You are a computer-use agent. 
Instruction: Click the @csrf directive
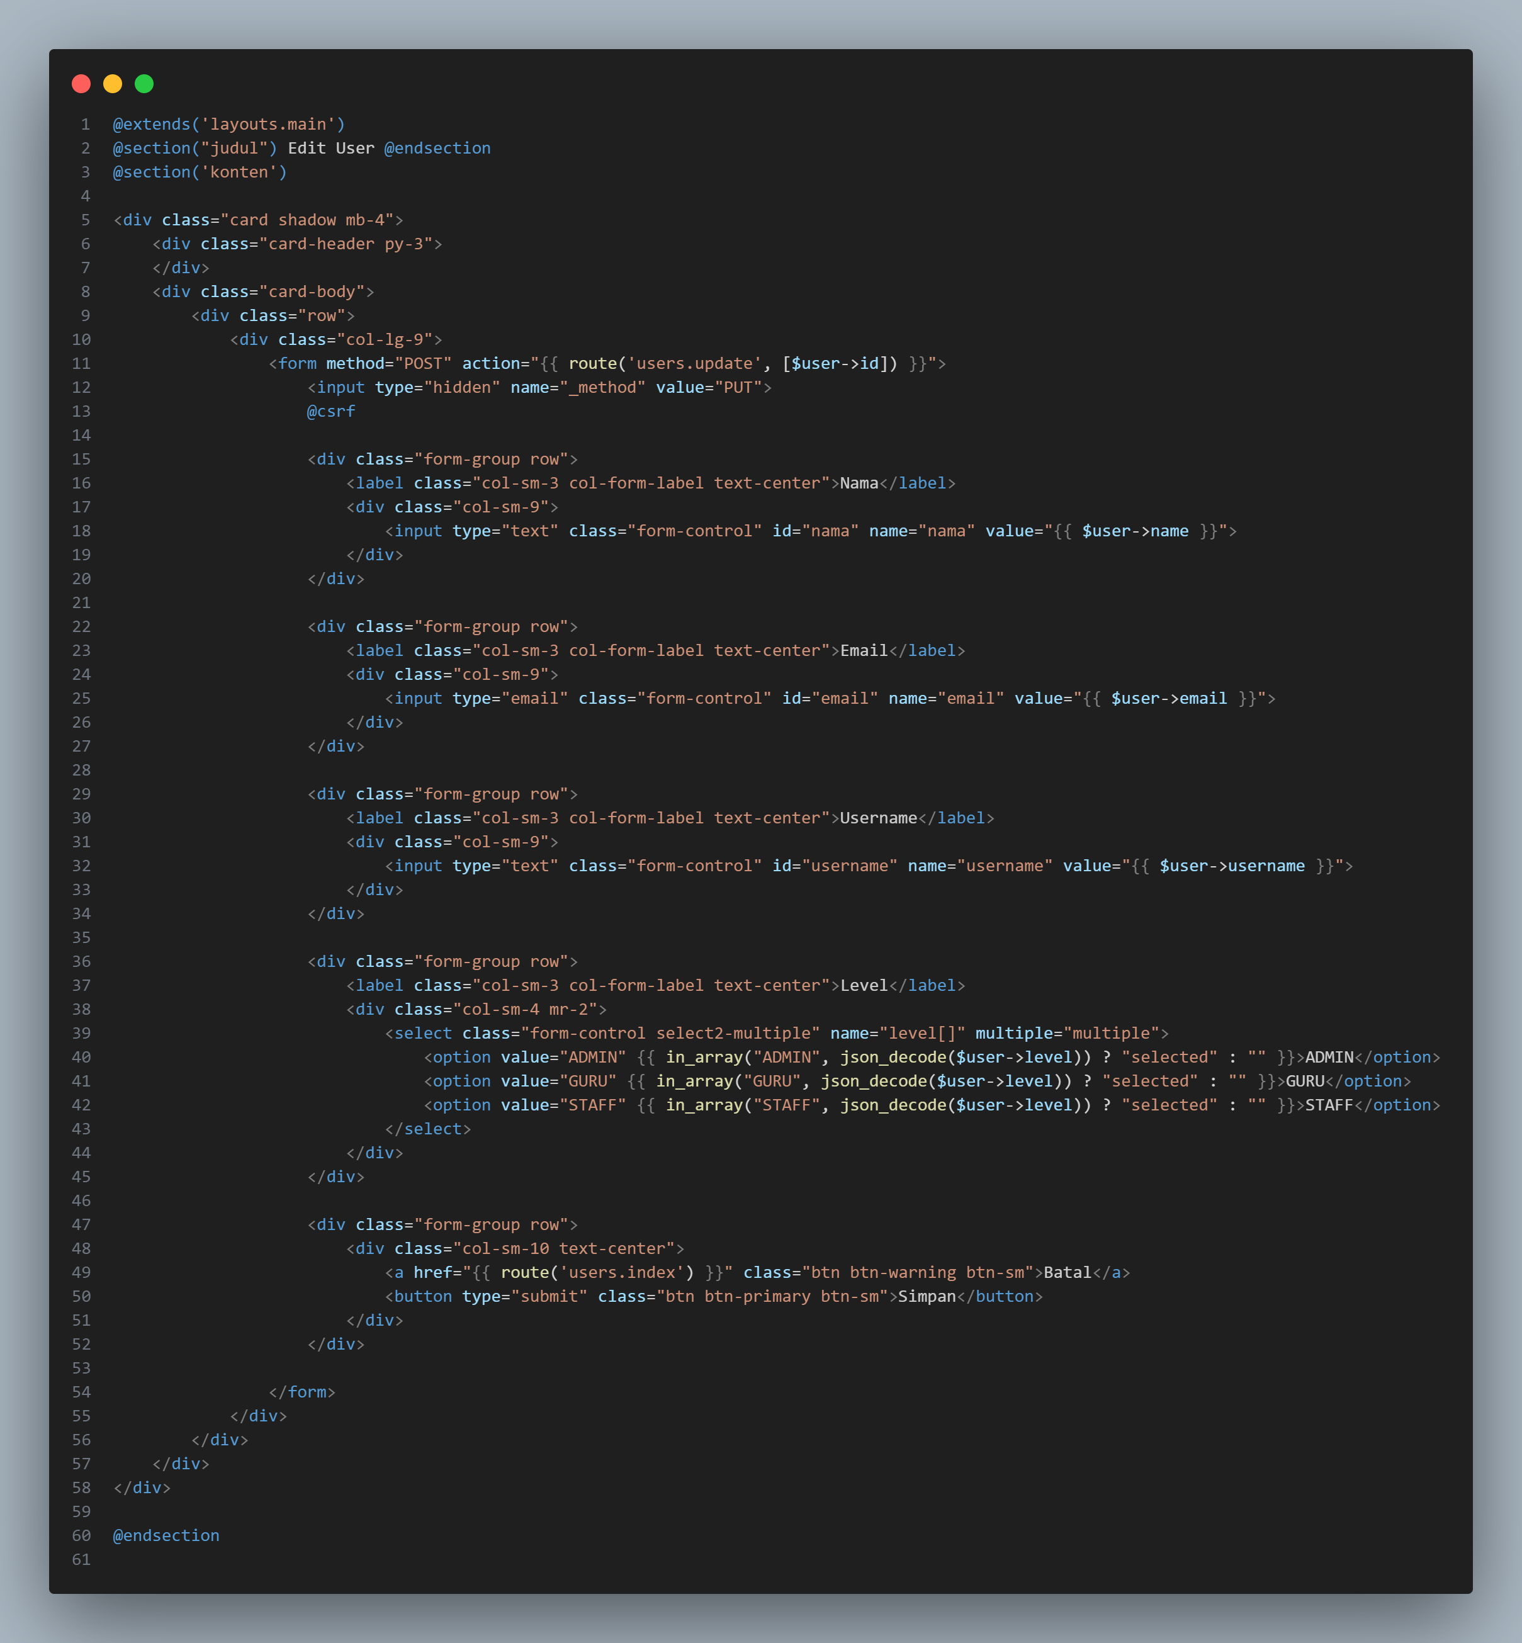coord(331,411)
